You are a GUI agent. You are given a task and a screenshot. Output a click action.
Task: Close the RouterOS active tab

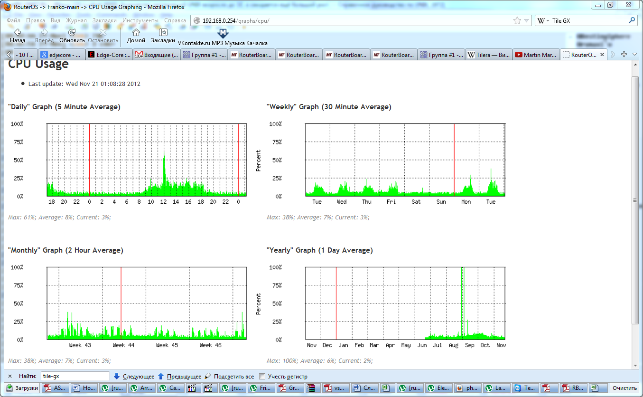click(x=602, y=55)
